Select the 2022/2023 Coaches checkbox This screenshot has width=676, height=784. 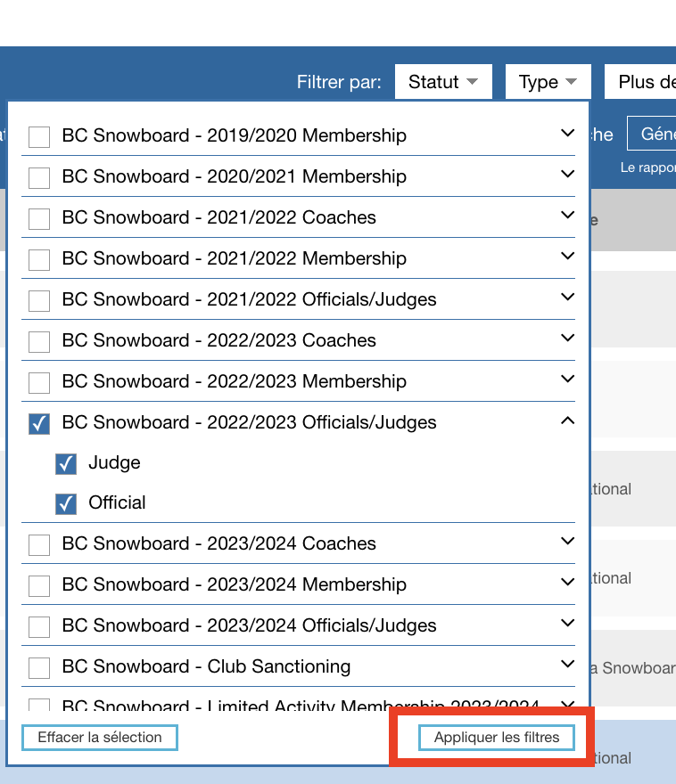(x=38, y=340)
